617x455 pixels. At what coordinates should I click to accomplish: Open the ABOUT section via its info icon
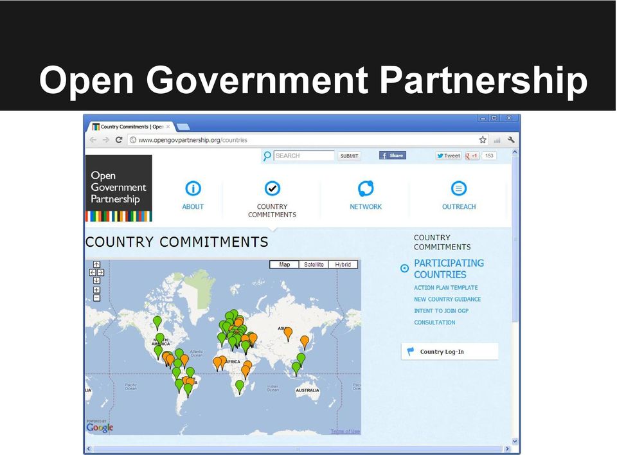[193, 188]
